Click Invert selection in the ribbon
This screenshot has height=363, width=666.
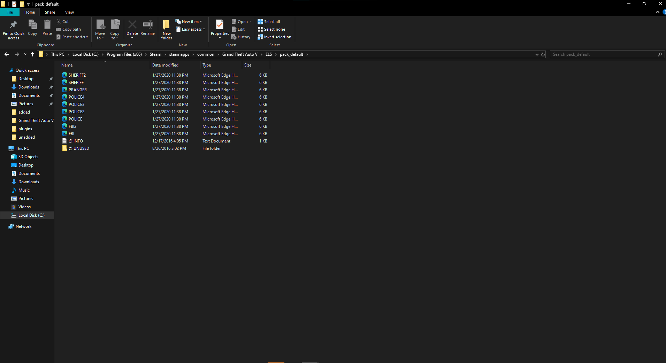pos(274,37)
